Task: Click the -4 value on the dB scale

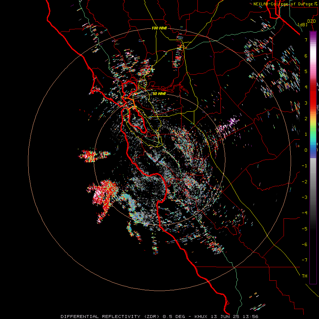Action: click(x=304, y=213)
